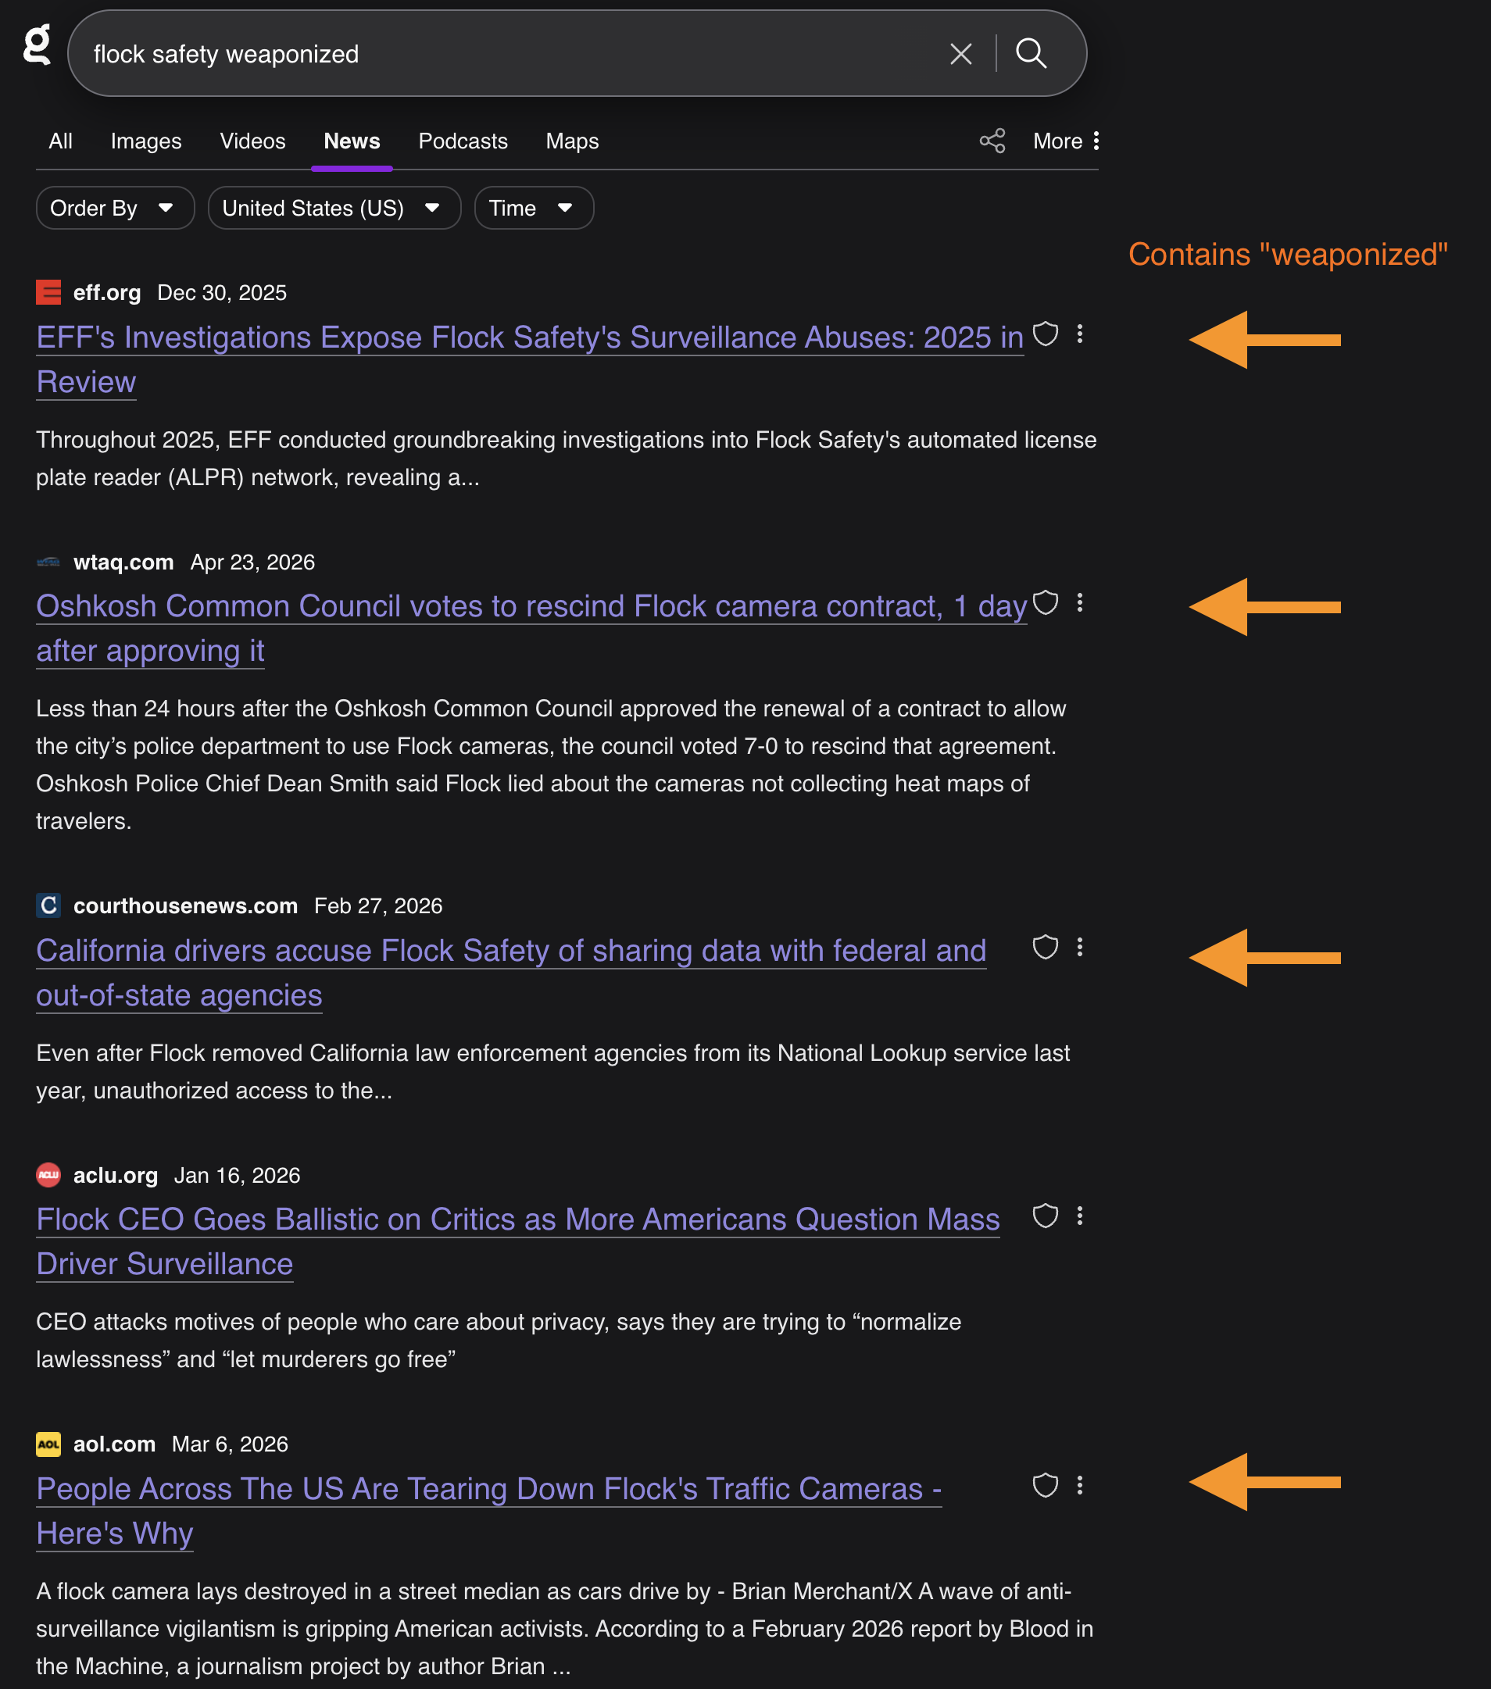Open California drivers accuse Flock Safety article

click(x=512, y=973)
